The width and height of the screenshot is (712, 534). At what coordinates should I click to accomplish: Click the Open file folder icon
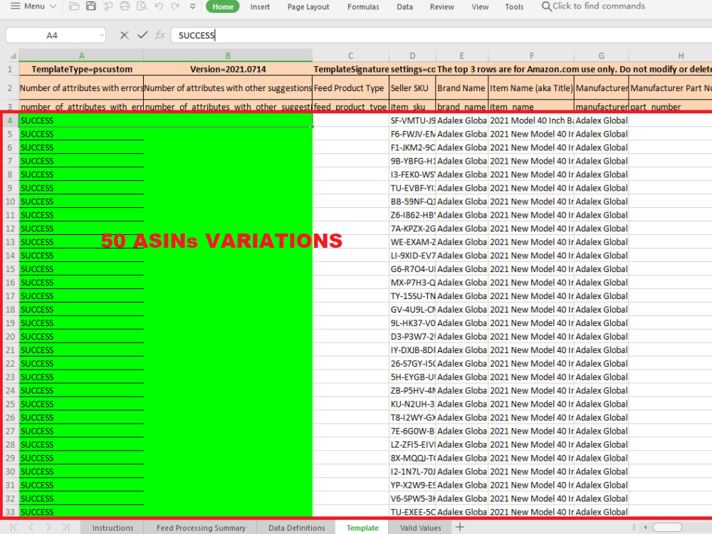pyautogui.click(x=74, y=6)
